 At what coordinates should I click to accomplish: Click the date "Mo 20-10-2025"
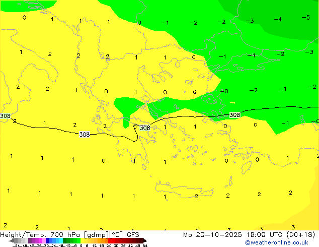tap(213, 235)
